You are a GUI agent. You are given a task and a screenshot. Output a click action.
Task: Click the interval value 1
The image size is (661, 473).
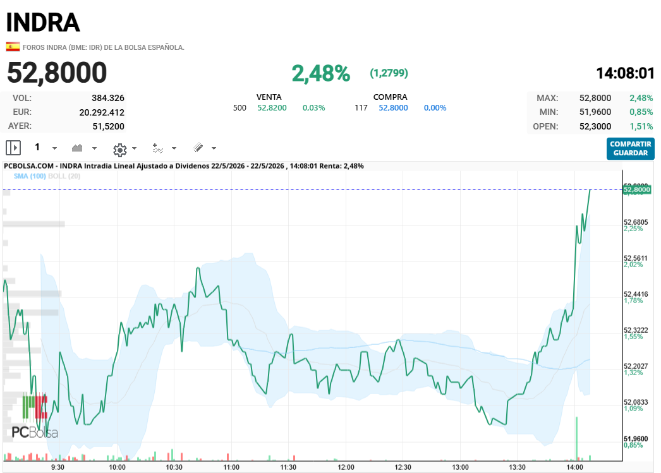[x=37, y=147]
